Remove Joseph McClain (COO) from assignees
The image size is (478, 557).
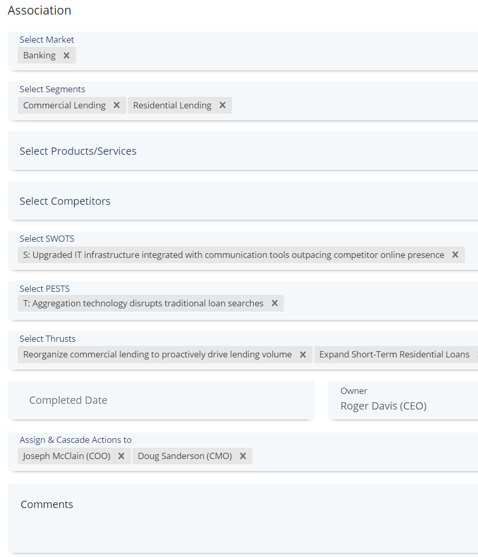tap(121, 456)
